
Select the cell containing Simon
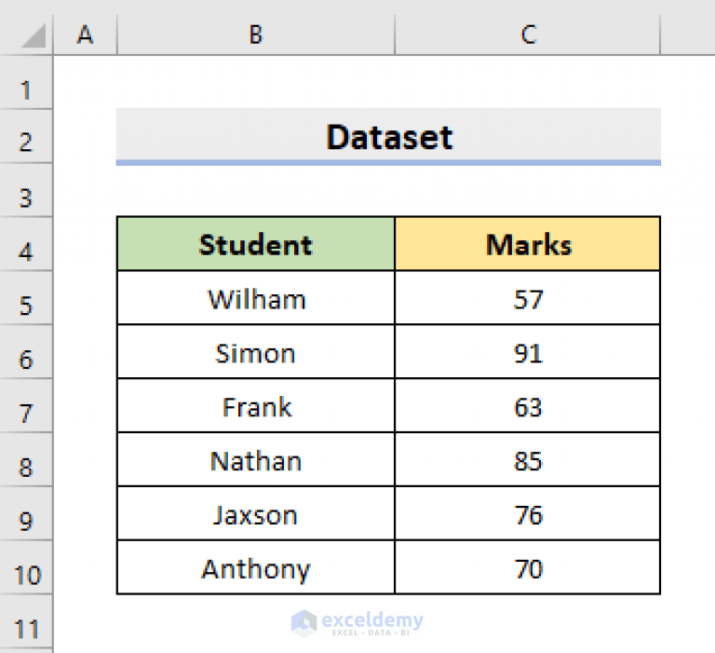pyautogui.click(x=256, y=352)
